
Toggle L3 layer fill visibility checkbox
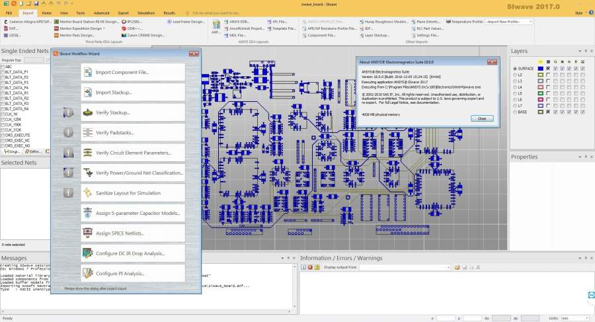coord(548,81)
